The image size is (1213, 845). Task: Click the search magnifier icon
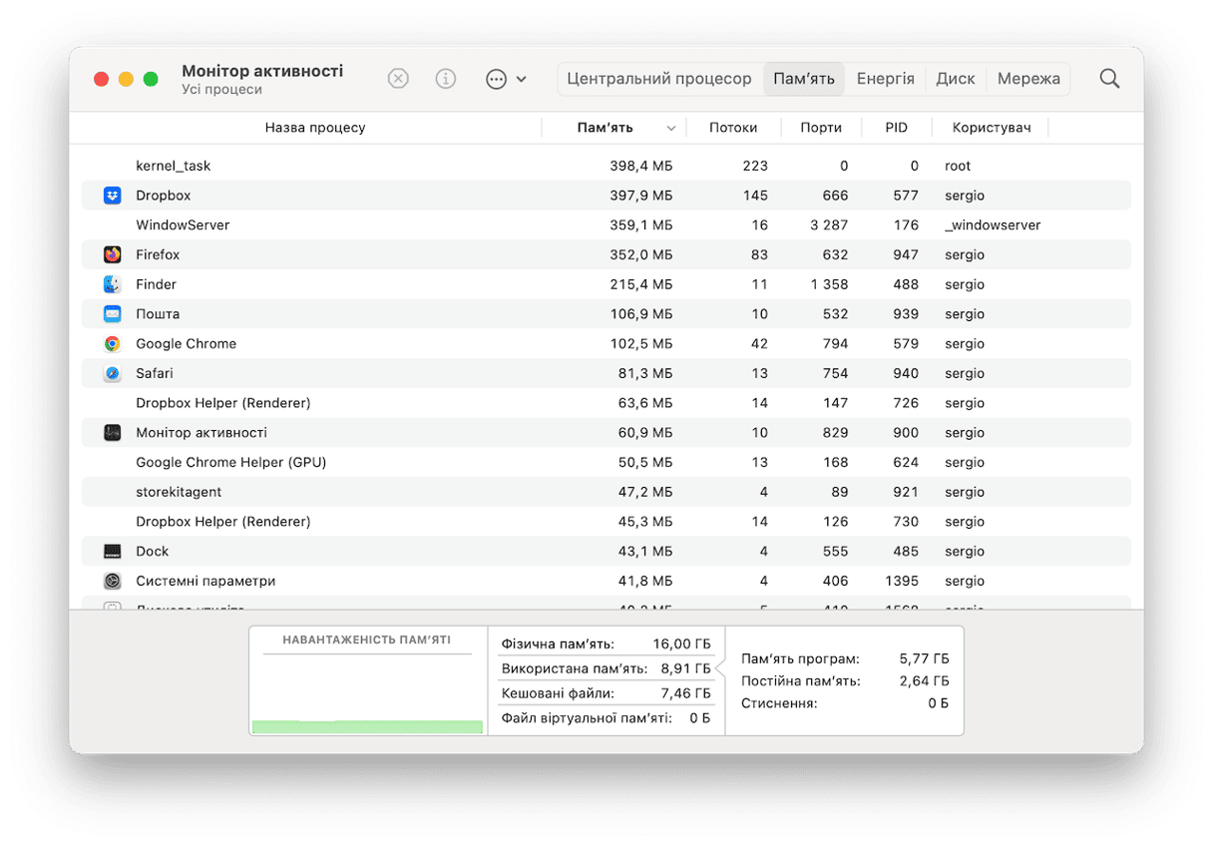coord(1109,79)
